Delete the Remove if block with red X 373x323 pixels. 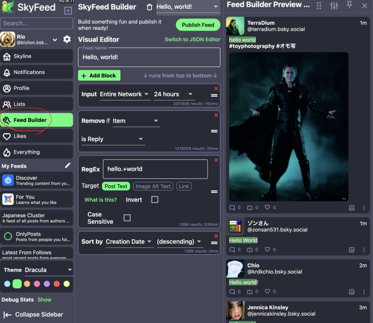216,115
